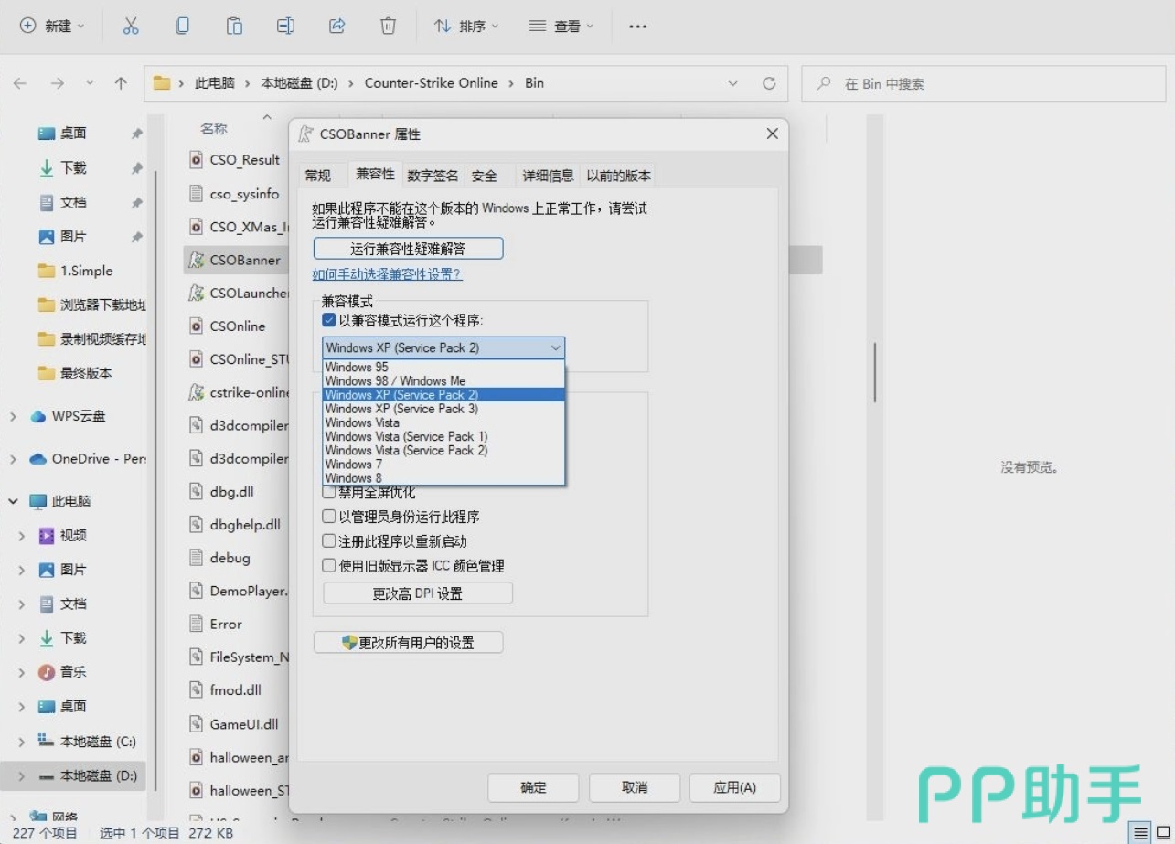The height and width of the screenshot is (844, 1175).
Task: Enable 禁用全屏优化 checkbox
Action: (x=329, y=493)
